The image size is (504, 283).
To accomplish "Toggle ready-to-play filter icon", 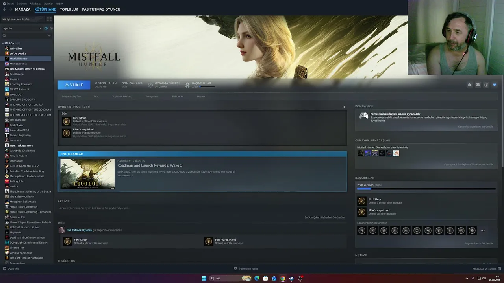I will pyautogui.click(x=51, y=28).
